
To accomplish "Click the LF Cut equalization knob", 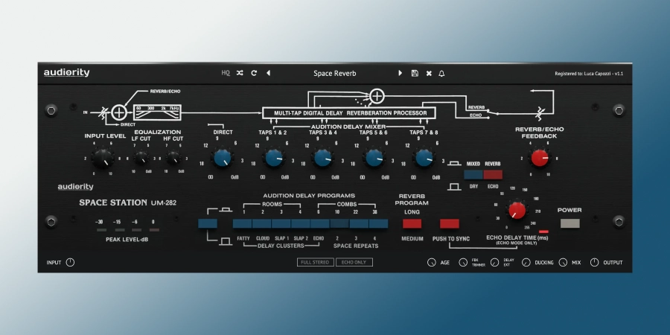I will click(x=141, y=158).
